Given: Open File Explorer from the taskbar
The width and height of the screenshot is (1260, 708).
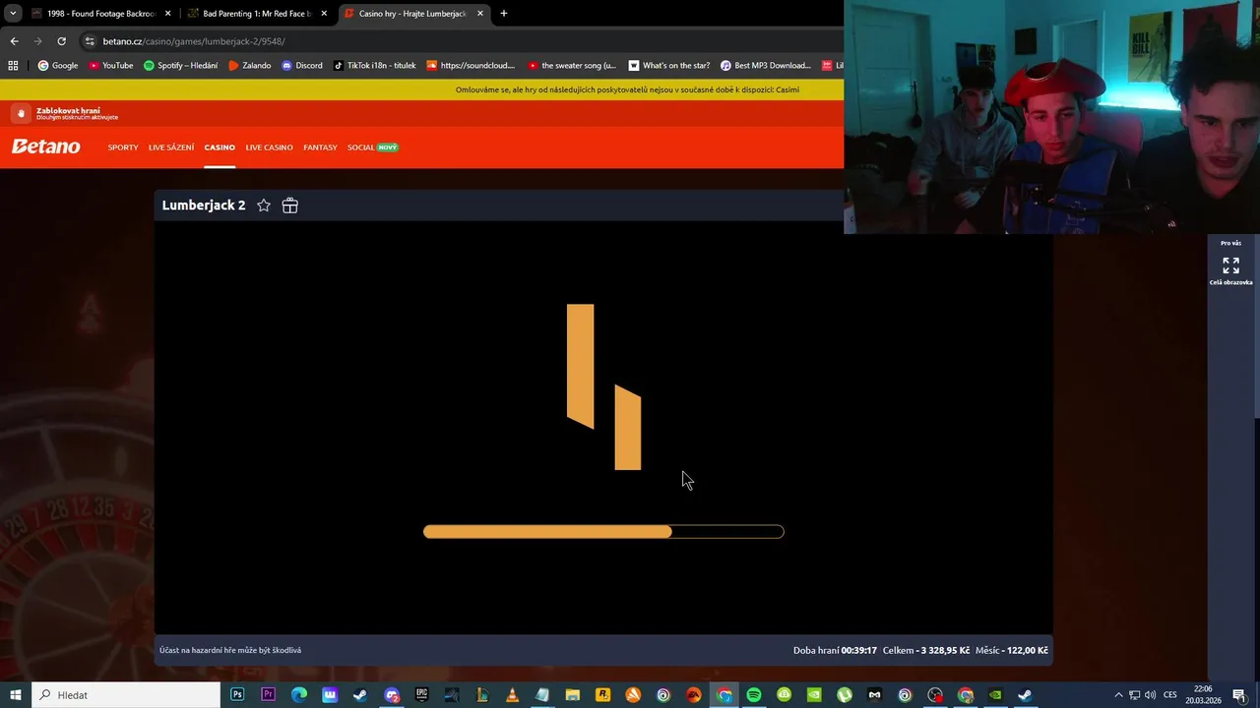Looking at the screenshot, I should coord(572,695).
